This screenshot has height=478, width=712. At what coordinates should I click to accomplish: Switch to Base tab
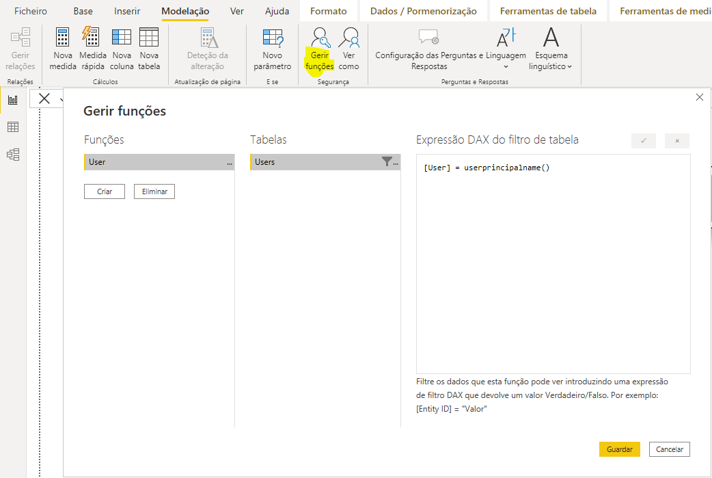tap(83, 11)
